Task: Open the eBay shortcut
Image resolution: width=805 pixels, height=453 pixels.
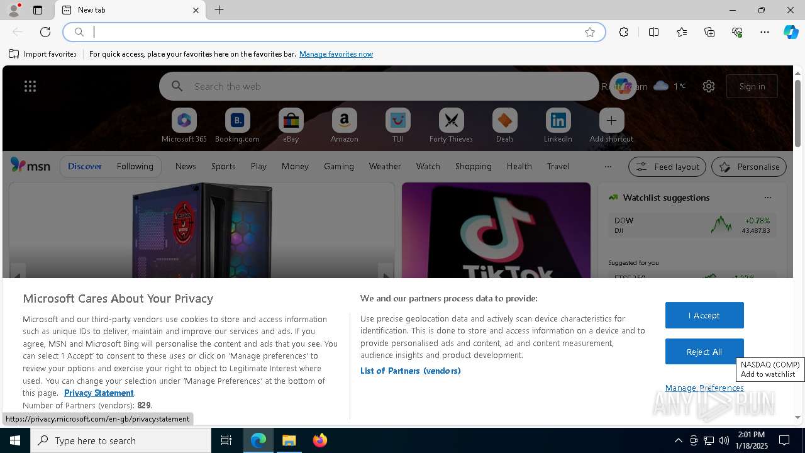Action: (291, 125)
